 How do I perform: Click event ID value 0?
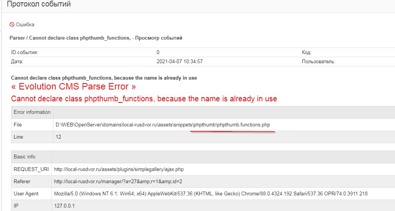(158, 53)
